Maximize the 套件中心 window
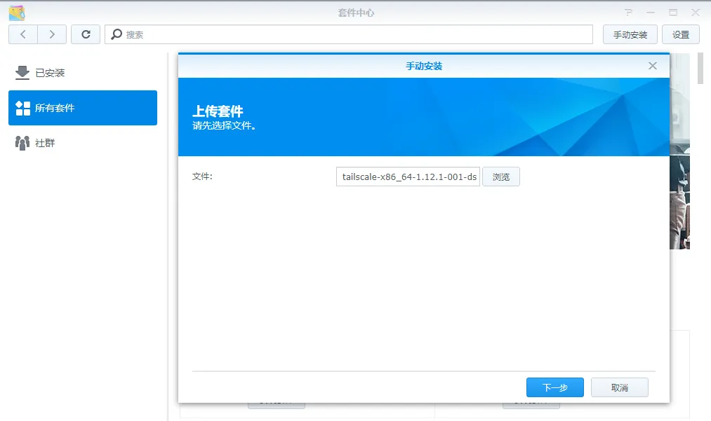The width and height of the screenshot is (711, 421). 673,13
